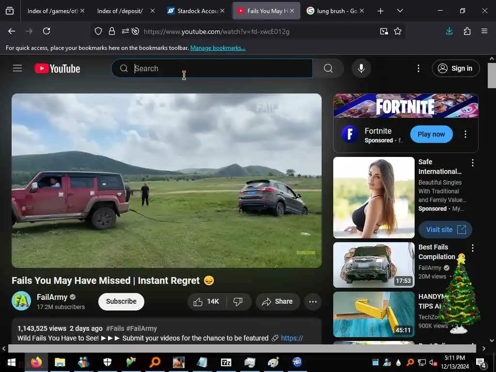The image size is (496, 372).
Task: Go back with browser back arrow
Action: click(12, 31)
